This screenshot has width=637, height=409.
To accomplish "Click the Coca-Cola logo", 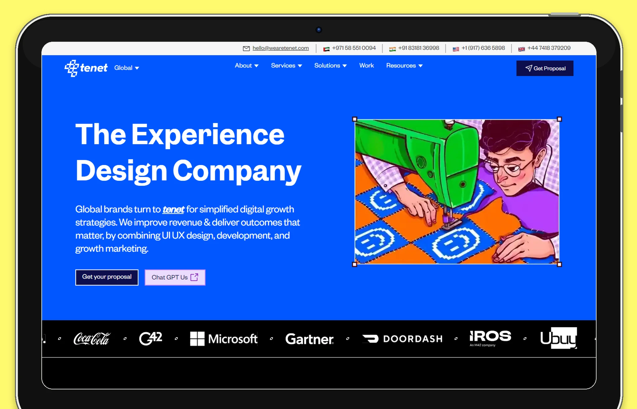I will tap(92, 339).
